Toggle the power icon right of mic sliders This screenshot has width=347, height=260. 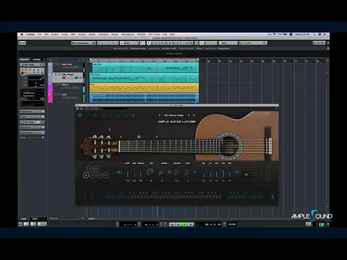coord(236,172)
